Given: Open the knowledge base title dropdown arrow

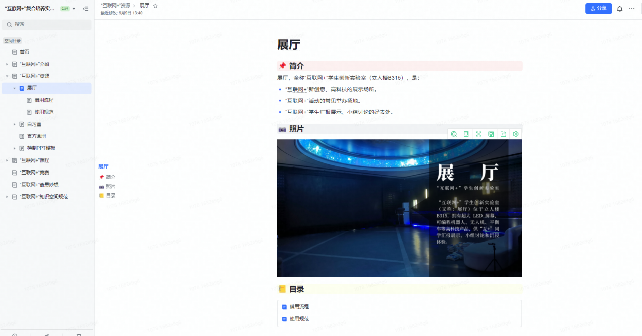Looking at the screenshot, I should [74, 9].
